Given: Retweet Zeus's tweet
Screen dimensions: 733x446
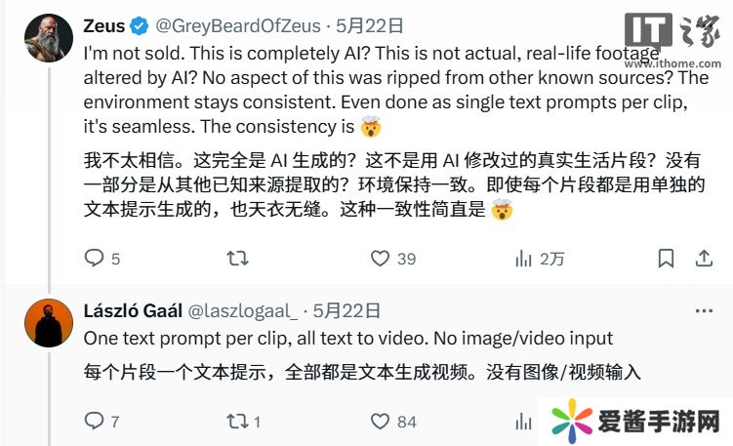Looking at the screenshot, I should 237,258.
